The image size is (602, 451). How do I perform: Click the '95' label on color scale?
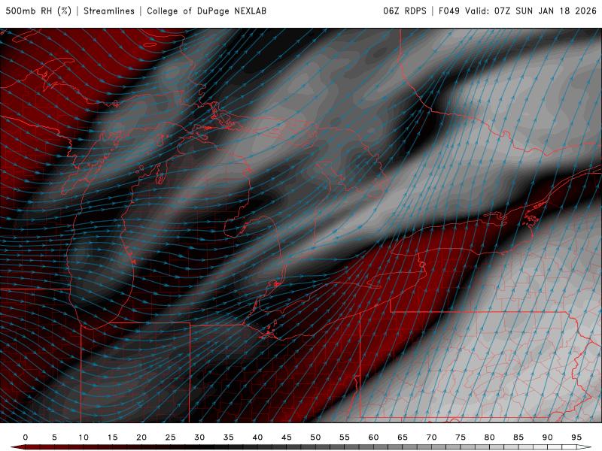point(576,437)
